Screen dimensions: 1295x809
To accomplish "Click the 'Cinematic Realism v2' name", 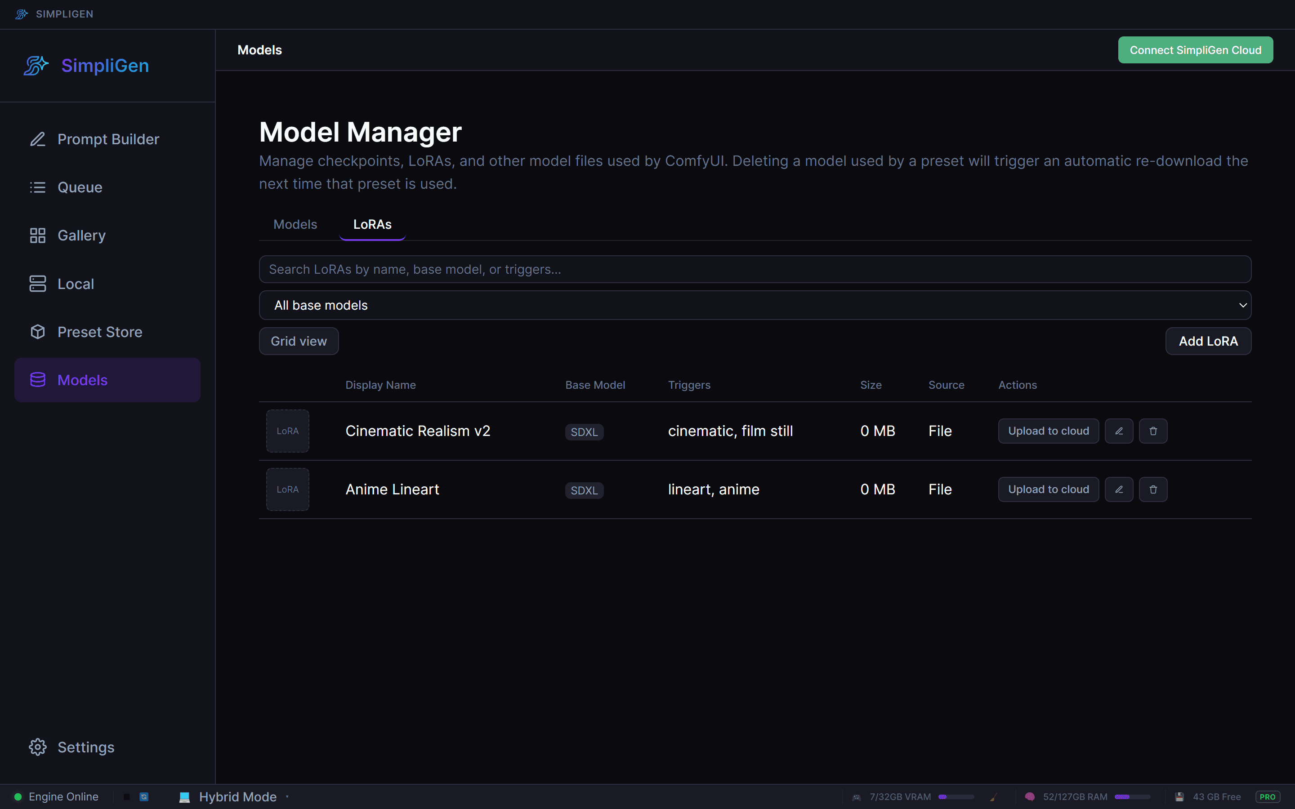I will pyautogui.click(x=418, y=431).
